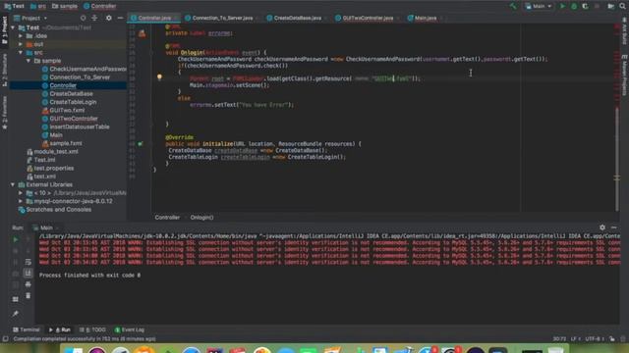Open the Main run configuration dropdown
The height and width of the screenshot is (353, 629).
(x=539, y=6)
